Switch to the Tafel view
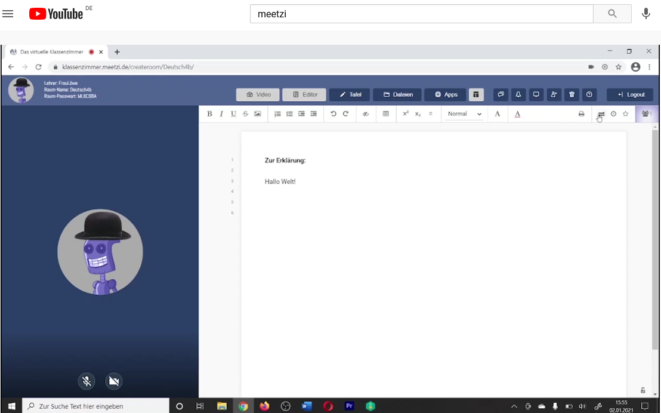661x413 pixels. pyautogui.click(x=350, y=94)
